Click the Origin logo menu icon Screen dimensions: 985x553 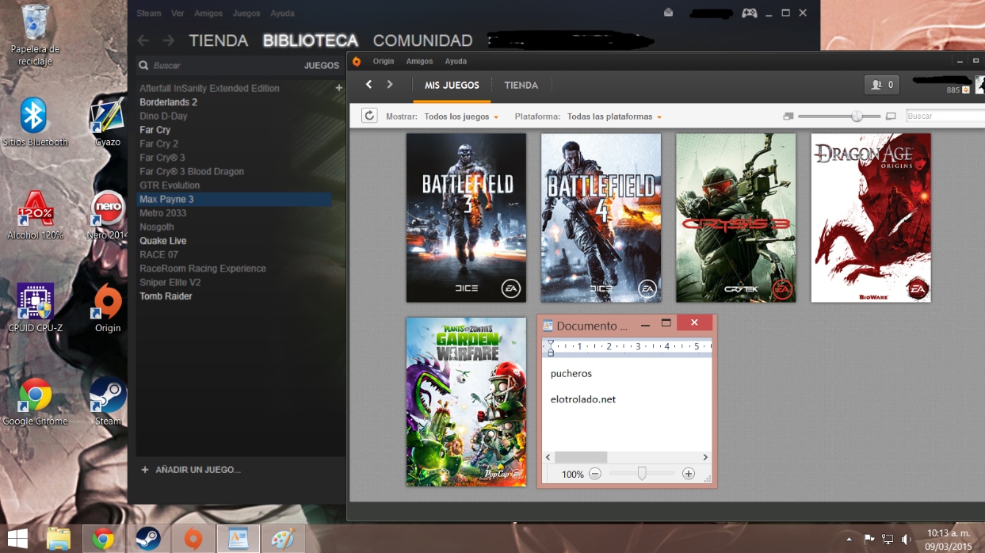click(357, 61)
